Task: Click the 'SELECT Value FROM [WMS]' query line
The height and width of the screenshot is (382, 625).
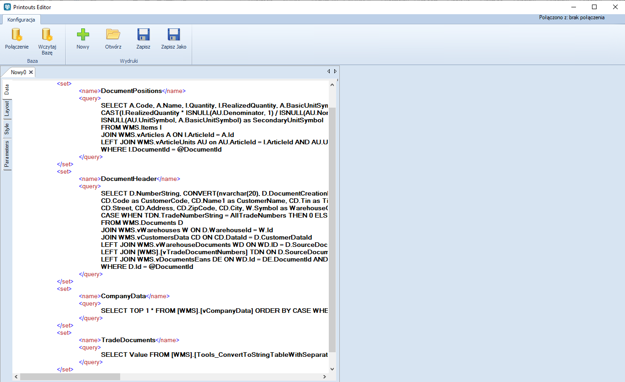Action: click(x=215, y=355)
